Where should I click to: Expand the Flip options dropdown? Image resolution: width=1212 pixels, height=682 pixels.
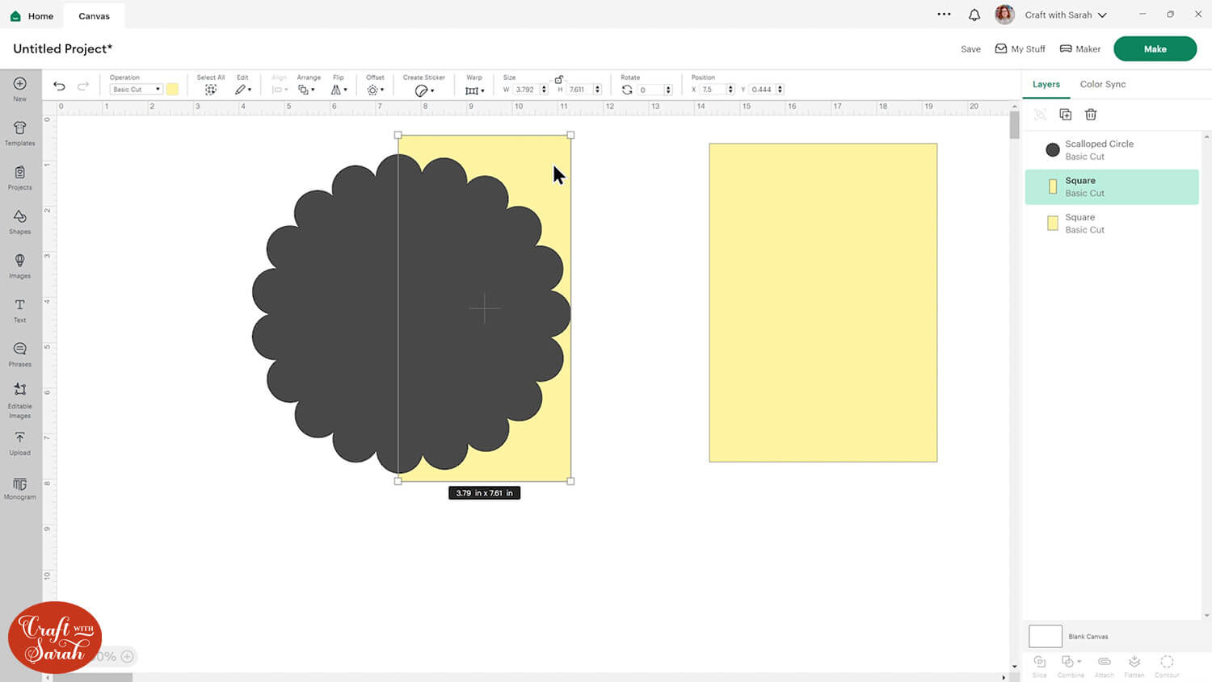339,90
